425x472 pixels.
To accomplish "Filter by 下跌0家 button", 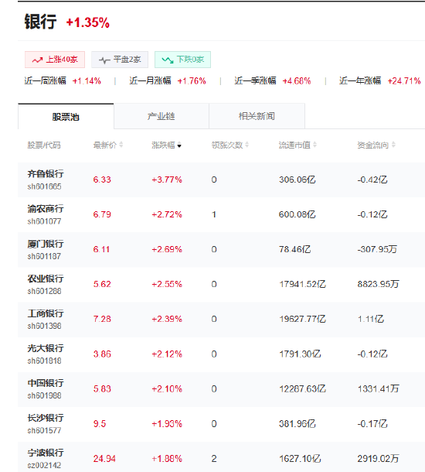I will click(182, 60).
